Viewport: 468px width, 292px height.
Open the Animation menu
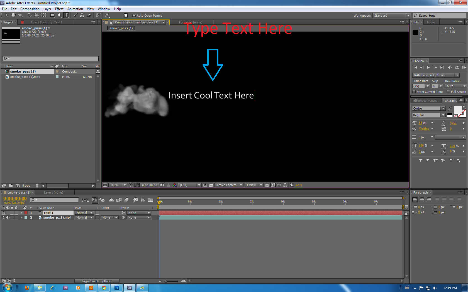[75, 9]
